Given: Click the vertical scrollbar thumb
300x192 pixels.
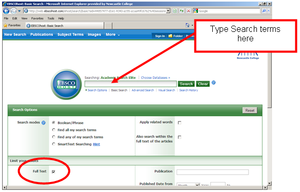Looking at the screenshot, I should pos(270,80).
